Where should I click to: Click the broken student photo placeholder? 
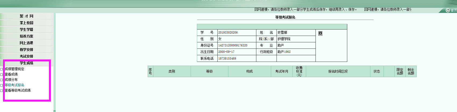(x=320, y=33)
